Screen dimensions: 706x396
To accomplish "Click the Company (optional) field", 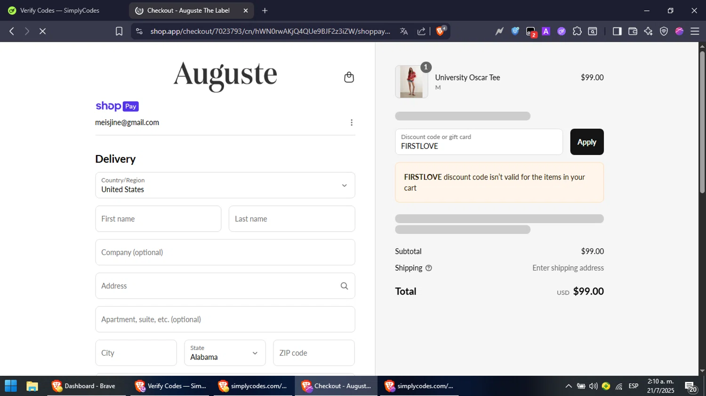I will click(x=225, y=252).
